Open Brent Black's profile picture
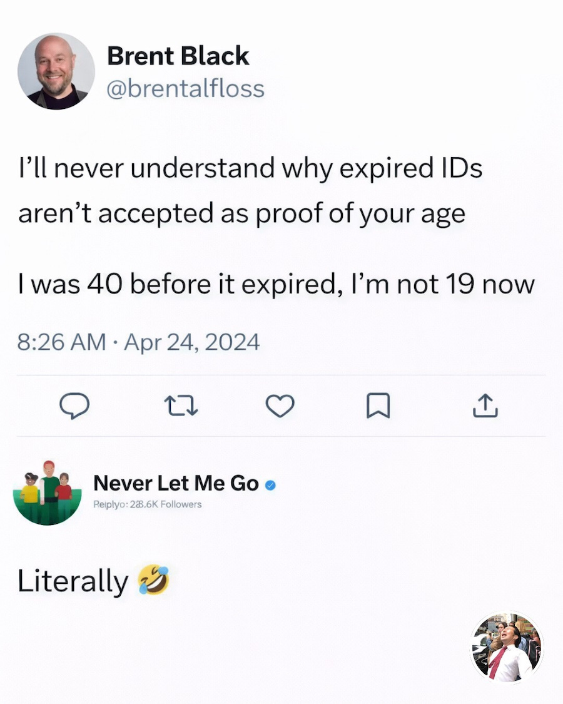The height and width of the screenshot is (704, 563). click(x=56, y=71)
